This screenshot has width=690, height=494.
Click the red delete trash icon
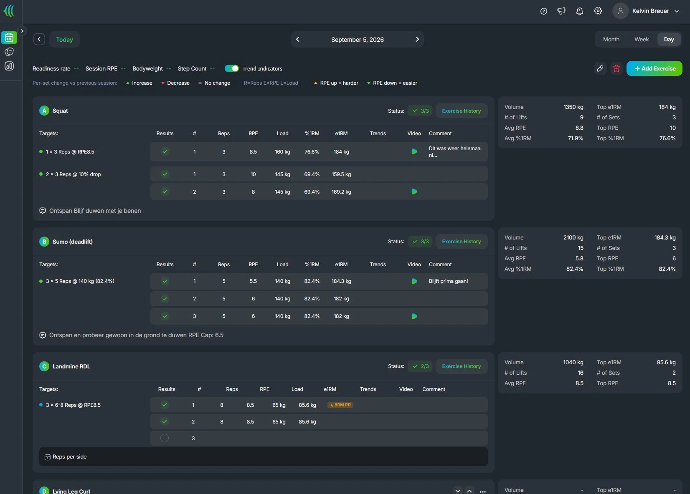click(616, 68)
